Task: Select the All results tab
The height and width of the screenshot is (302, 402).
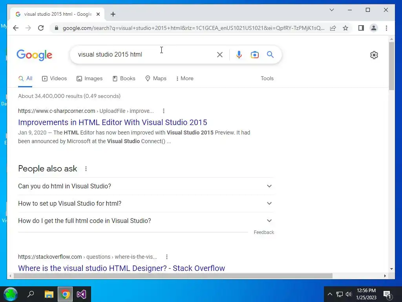Action: [x=26, y=79]
